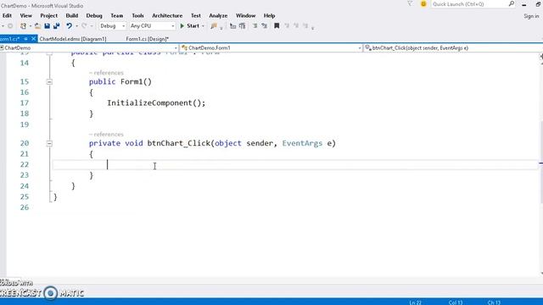This screenshot has width=543, height=305.
Task: Open the Architecture menu
Action: (167, 15)
